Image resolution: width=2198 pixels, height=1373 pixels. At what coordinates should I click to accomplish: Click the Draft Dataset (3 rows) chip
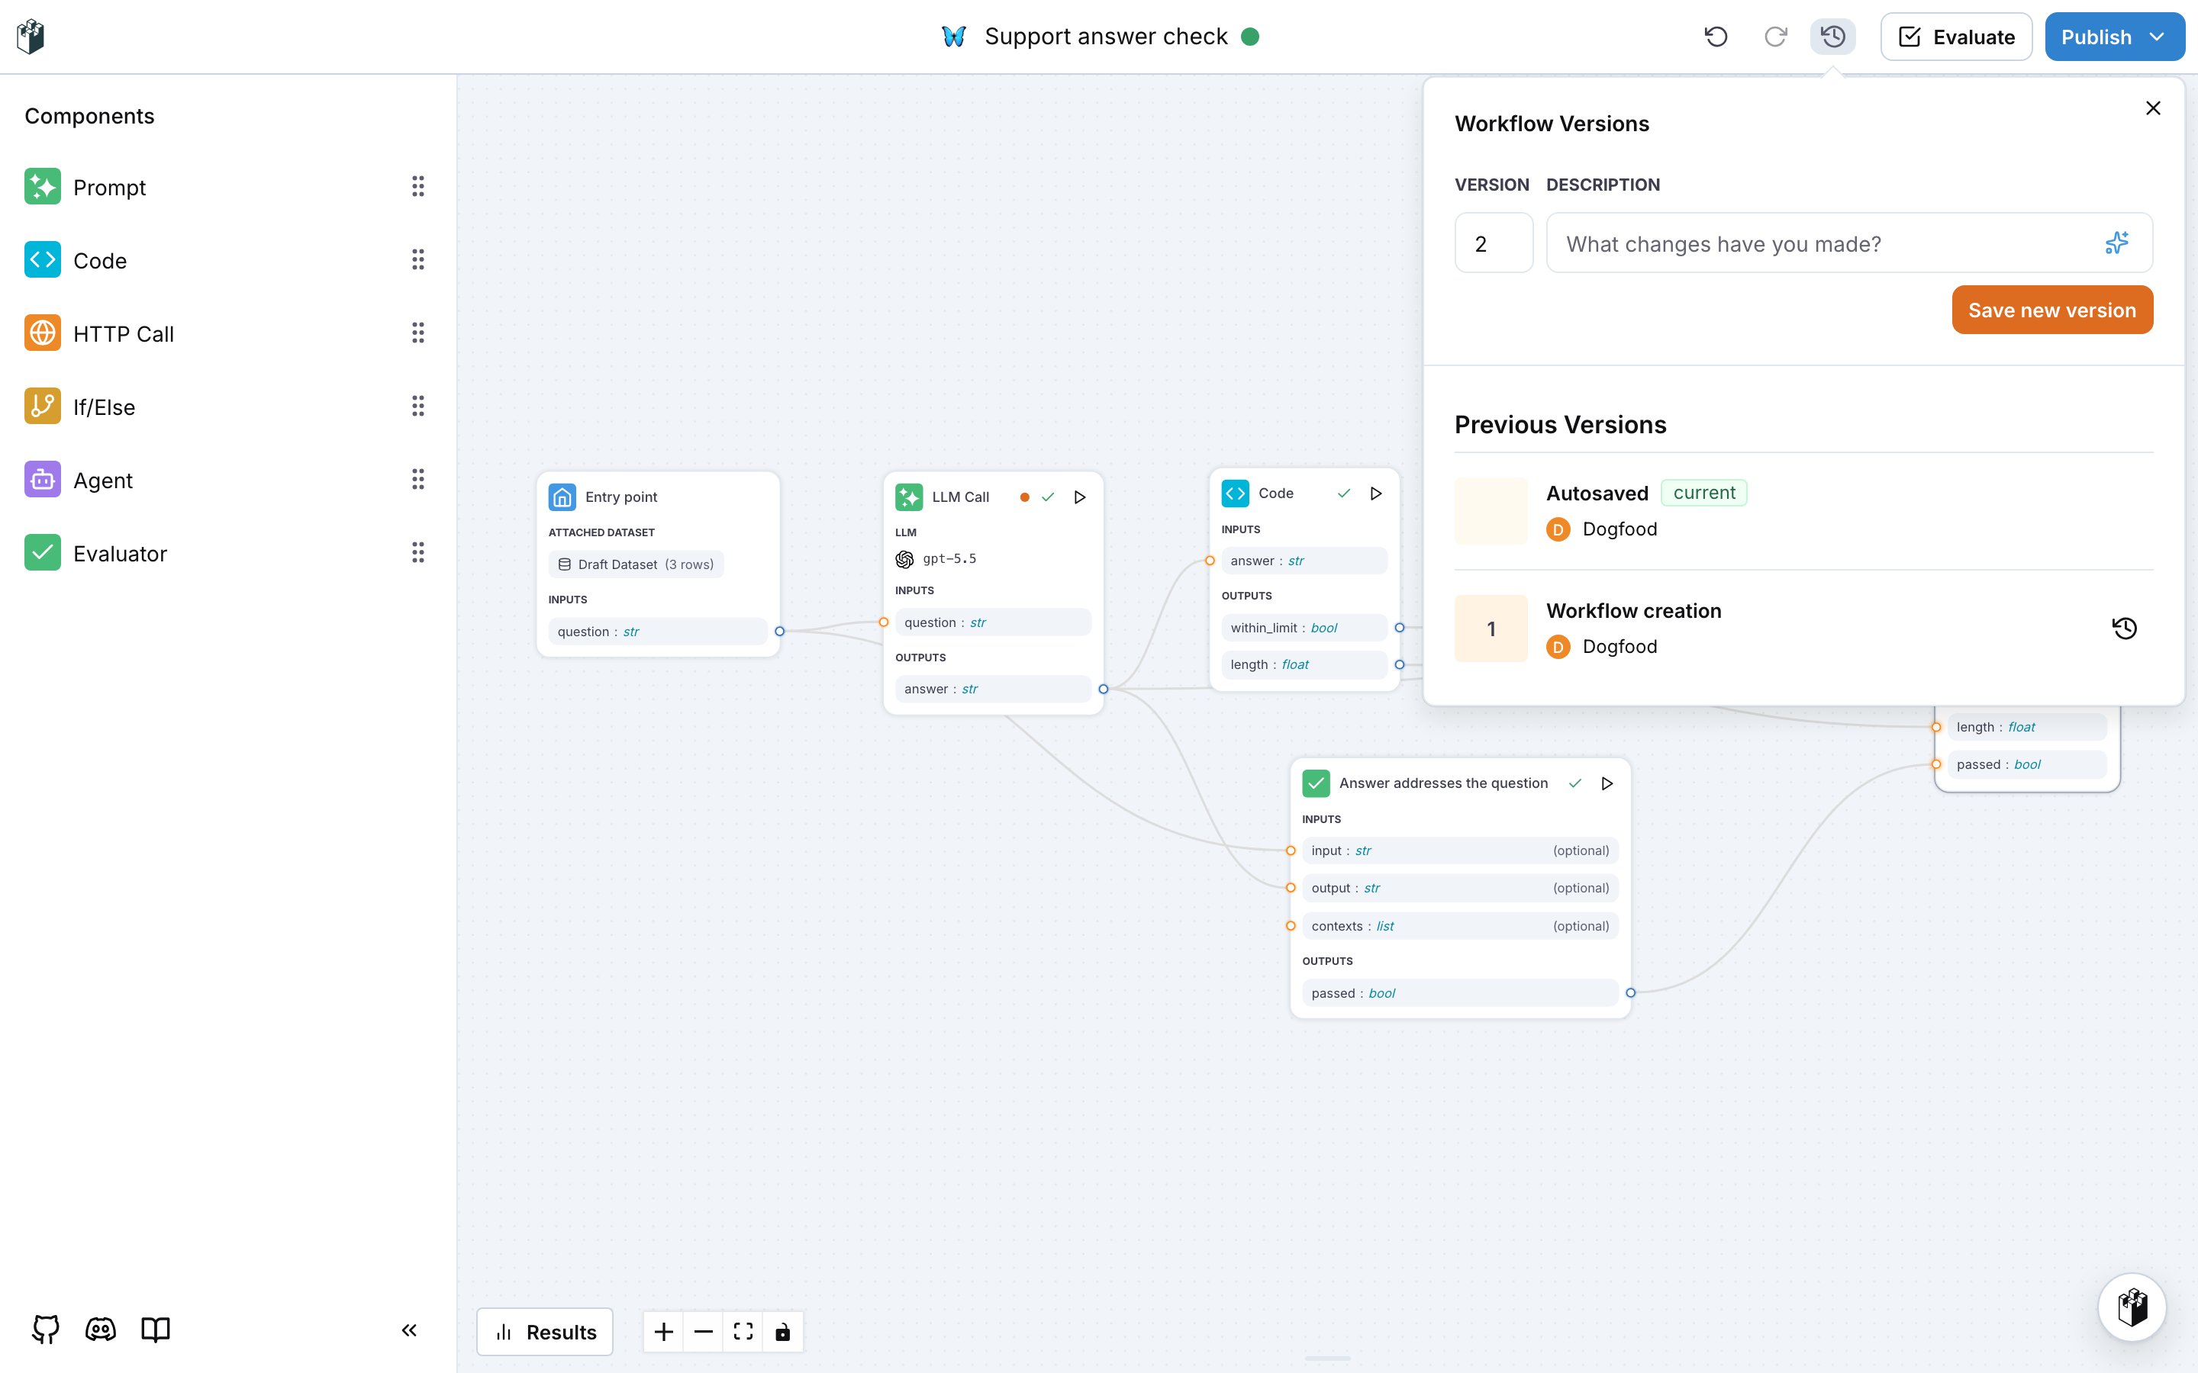(x=636, y=564)
